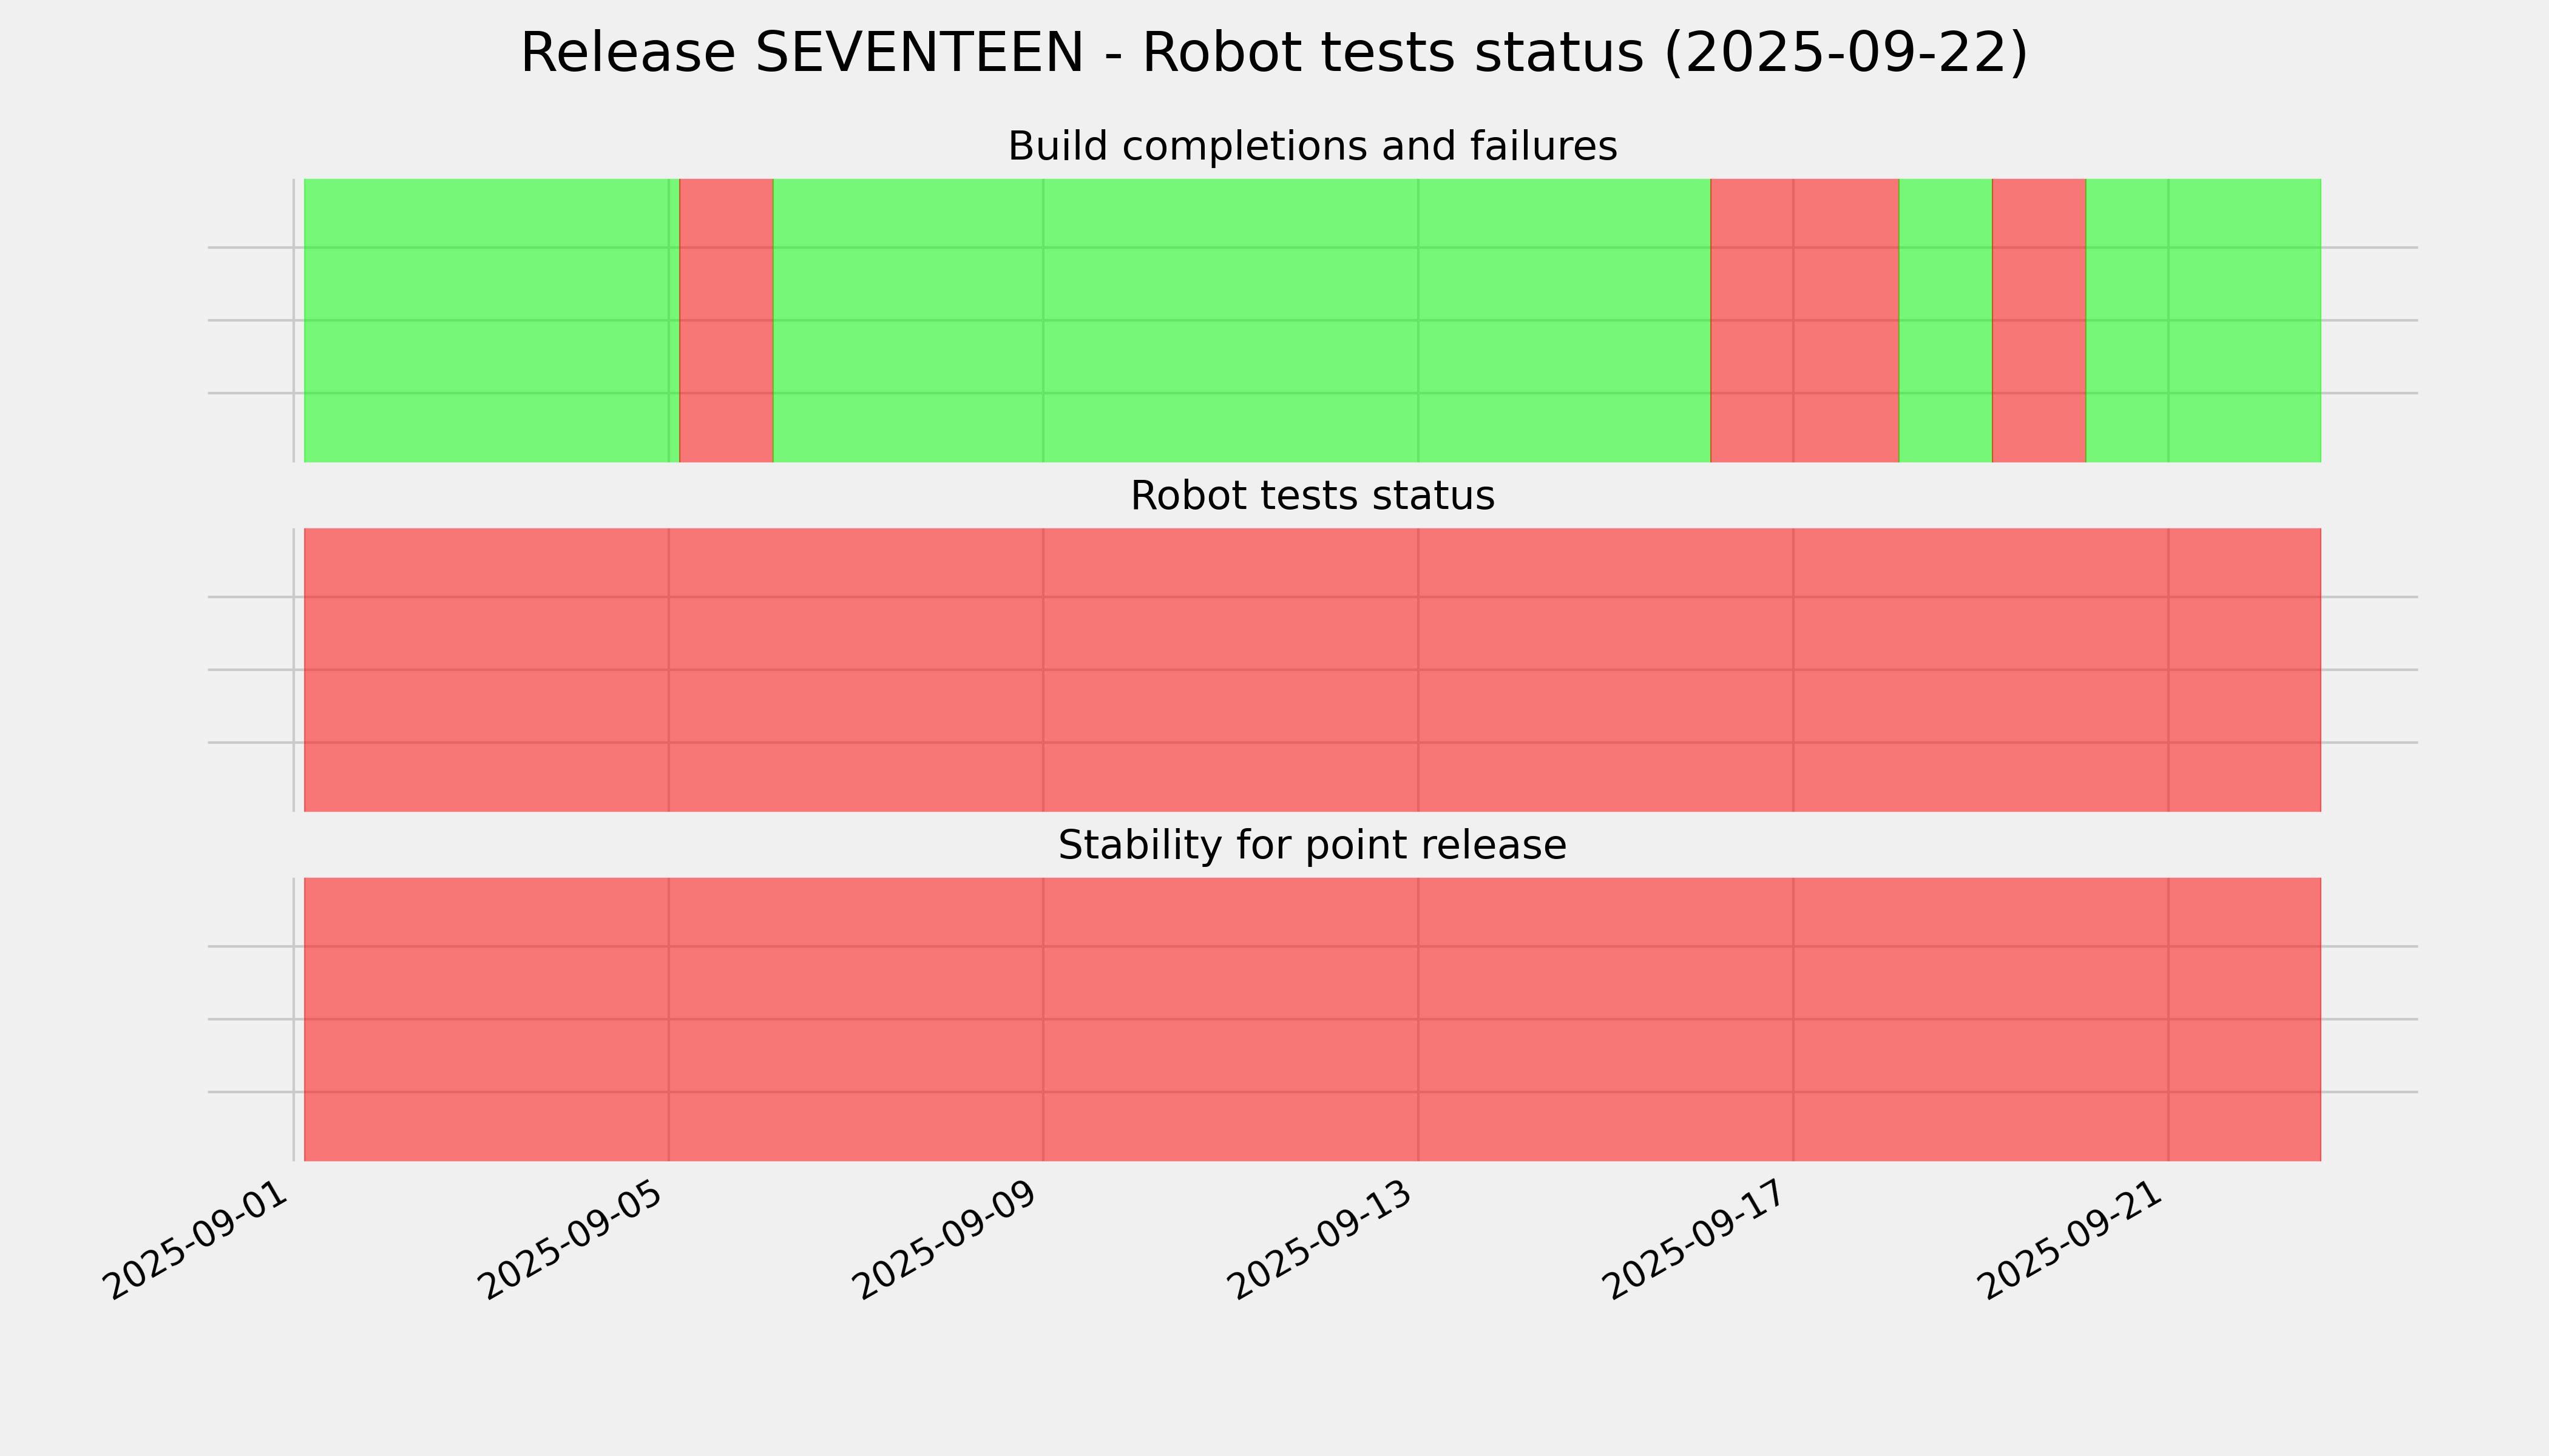Click the narrow green build segment between red failures
Viewport: 2549px width, 1456px height.
pyautogui.click(x=1945, y=320)
